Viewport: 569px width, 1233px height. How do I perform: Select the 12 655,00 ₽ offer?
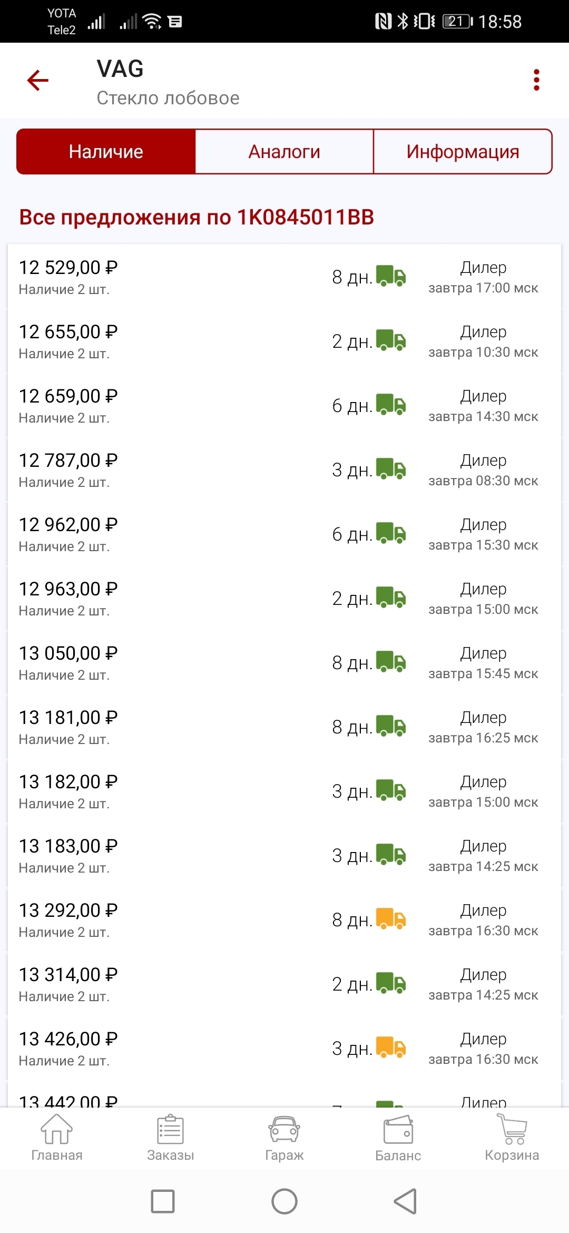coord(68,332)
